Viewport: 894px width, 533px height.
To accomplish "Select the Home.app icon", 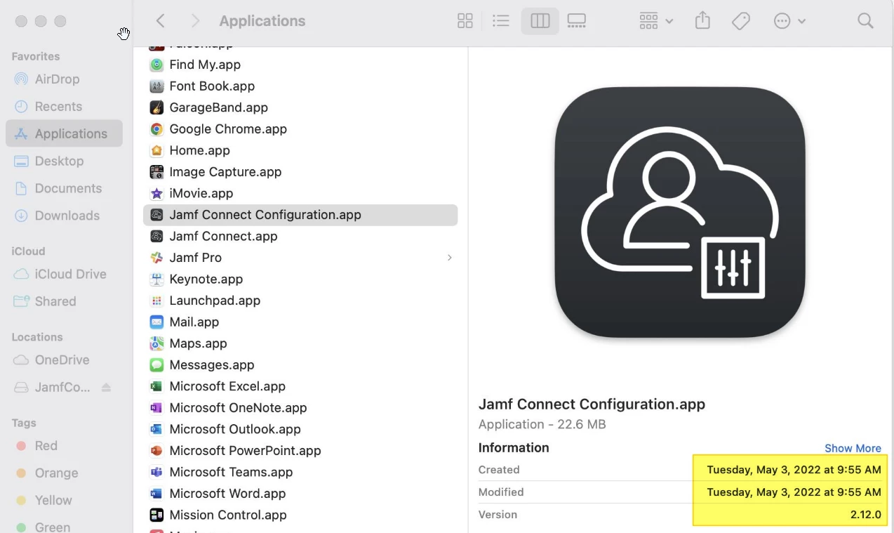I will coord(156,150).
